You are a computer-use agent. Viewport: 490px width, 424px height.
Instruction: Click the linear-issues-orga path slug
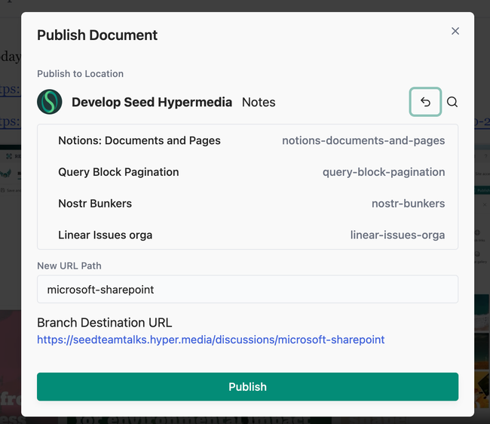(397, 235)
